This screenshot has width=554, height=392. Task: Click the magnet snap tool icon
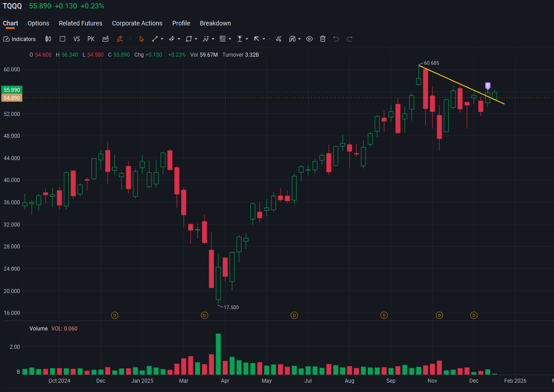tap(292, 39)
